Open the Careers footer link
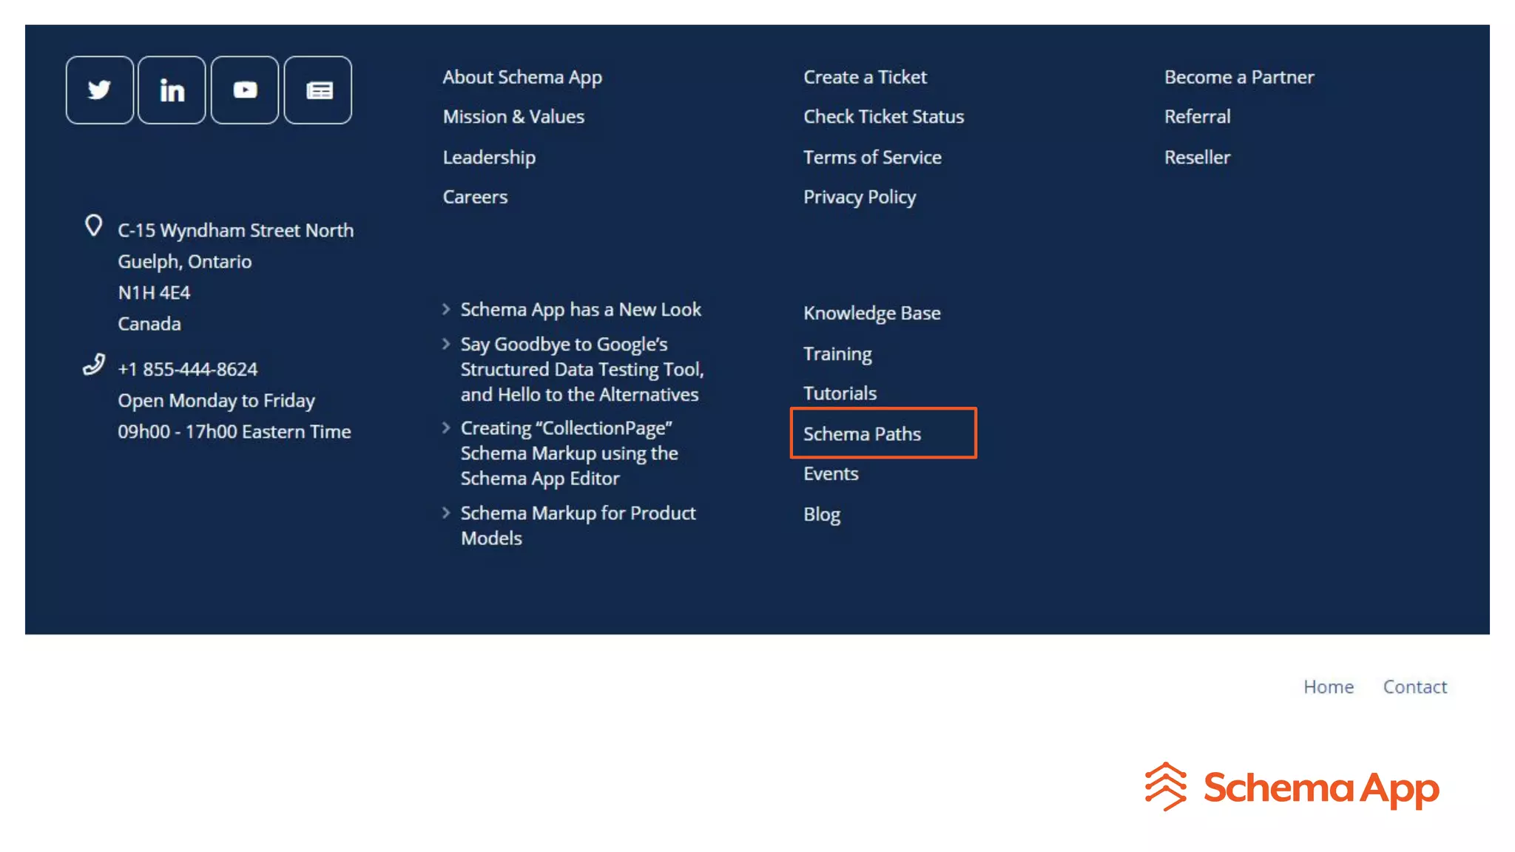This screenshot has width=1515, height=852. pyautogui.click(x=475, y=197)
